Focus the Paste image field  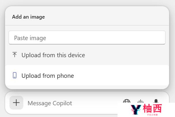point(87,37)
